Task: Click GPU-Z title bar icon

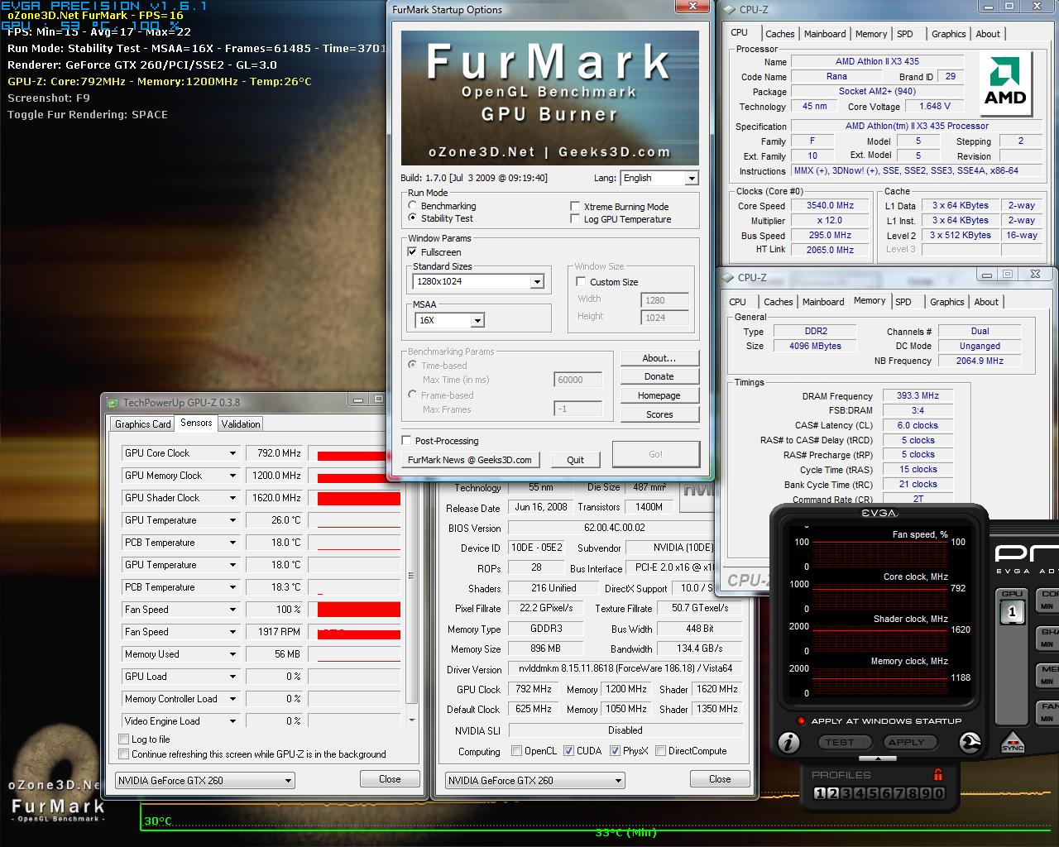Action: (113, 403)
